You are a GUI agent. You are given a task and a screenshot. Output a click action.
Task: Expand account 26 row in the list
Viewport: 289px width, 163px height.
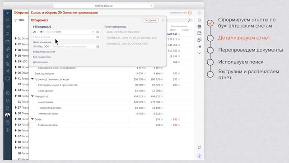click(x=16, y=73)
